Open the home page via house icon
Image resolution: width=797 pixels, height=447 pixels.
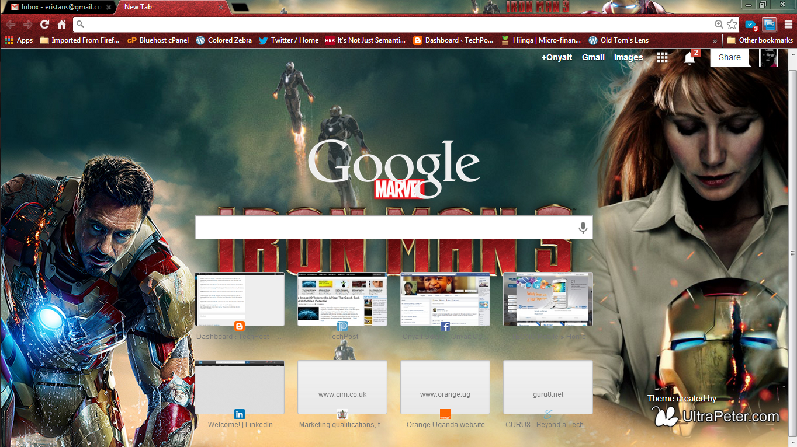click(x=61, y=25)
